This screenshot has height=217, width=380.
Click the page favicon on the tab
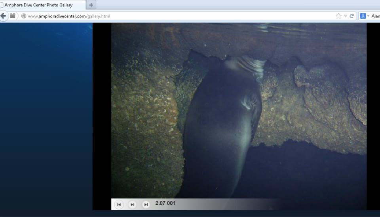point(2,5)
